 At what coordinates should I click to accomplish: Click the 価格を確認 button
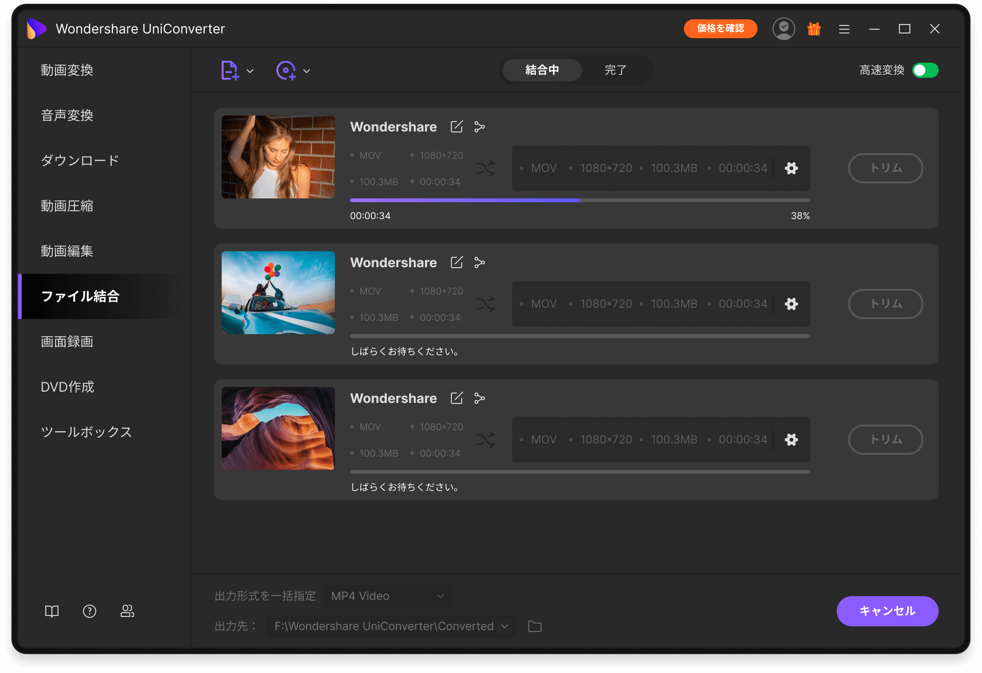click(x=720, y=28)
